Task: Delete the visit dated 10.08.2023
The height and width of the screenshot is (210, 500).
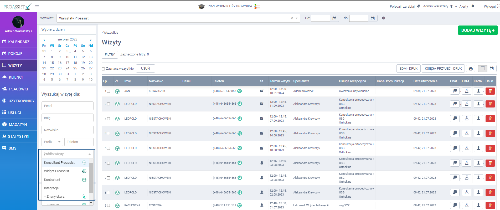Action: pos(490,148)
